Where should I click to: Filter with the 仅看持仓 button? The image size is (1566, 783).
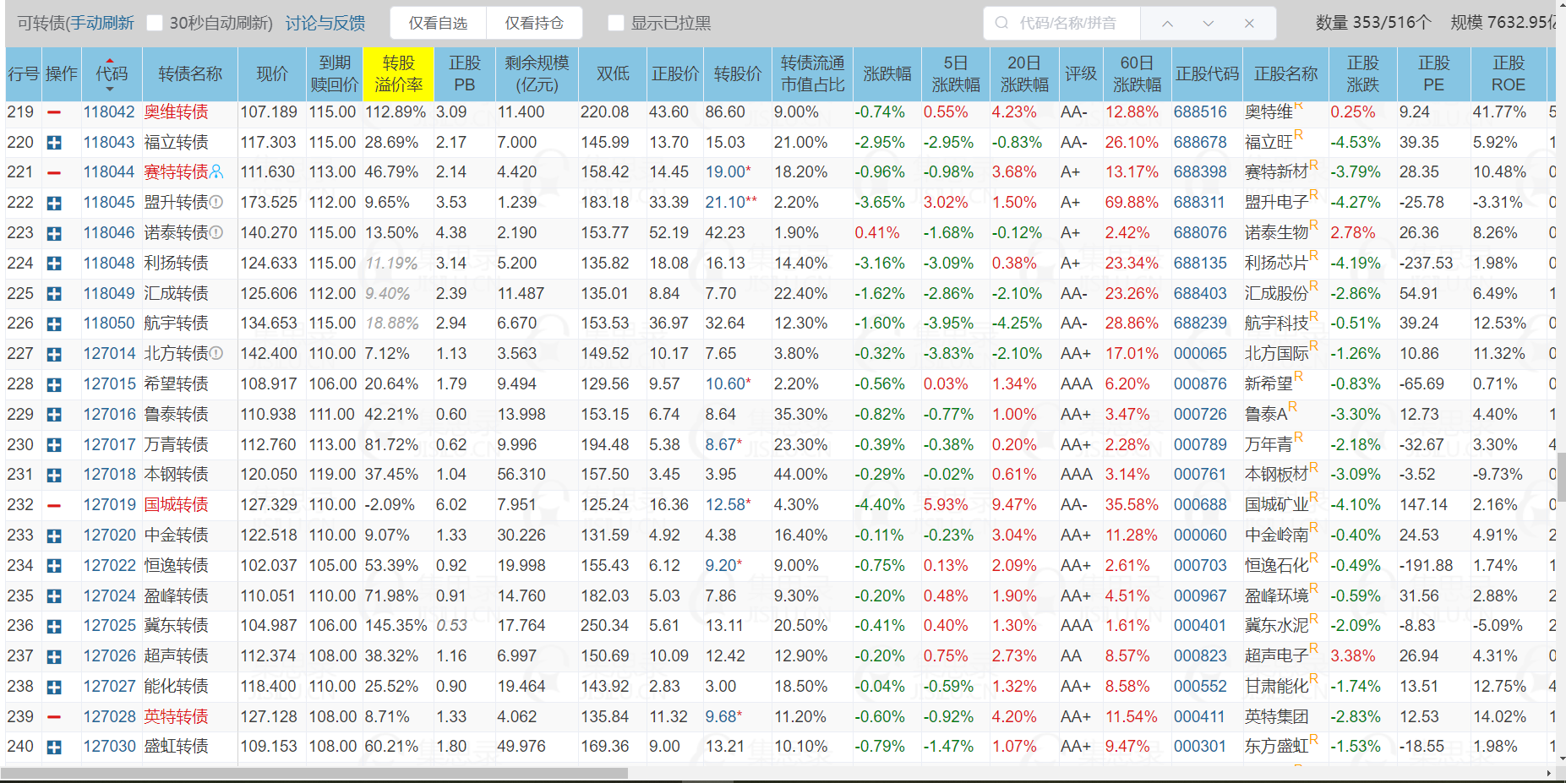click(x=534, y=23)
